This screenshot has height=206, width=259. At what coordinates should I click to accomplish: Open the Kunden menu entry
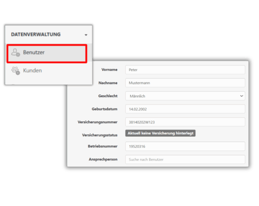point(32,71)
